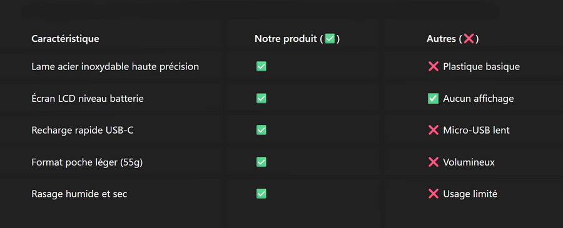
Task: Click the product check for 'Recharge rapide USB-C'
Action: (x=261, y=130)
